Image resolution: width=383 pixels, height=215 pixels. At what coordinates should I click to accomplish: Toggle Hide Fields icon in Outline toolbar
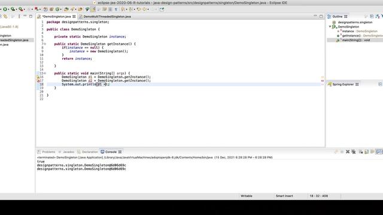coord(382,16)
